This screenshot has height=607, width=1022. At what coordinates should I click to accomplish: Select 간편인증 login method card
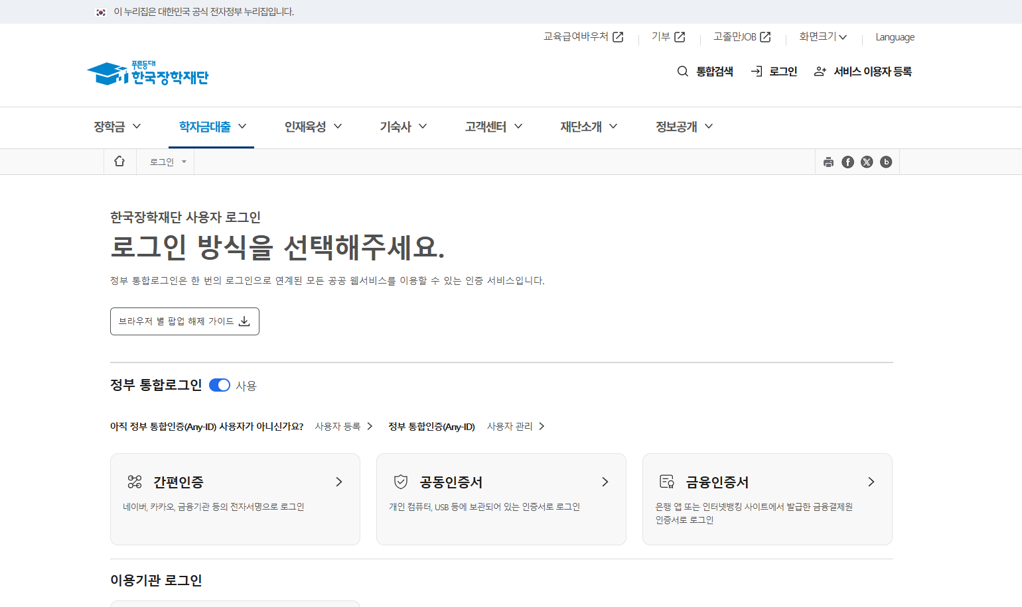click(235, 499)
